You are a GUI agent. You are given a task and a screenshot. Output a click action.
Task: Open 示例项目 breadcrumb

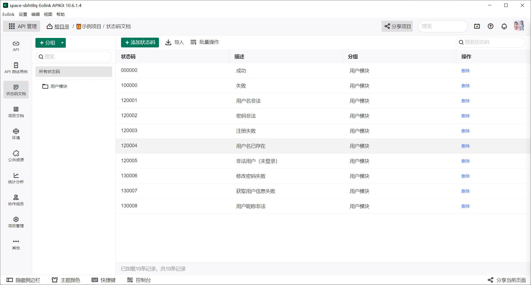[89, 26]
